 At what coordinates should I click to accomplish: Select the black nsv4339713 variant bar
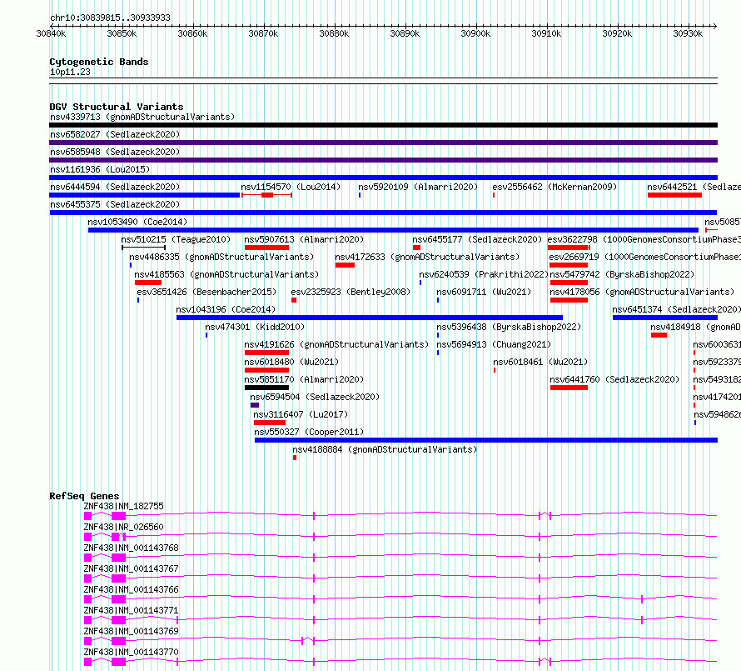tap(383, 125)
